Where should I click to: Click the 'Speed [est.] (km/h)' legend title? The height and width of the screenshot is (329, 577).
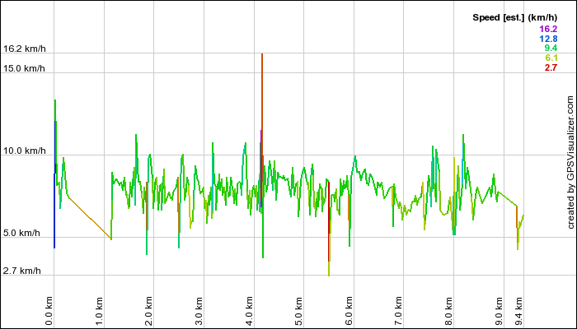coord(514,17)
